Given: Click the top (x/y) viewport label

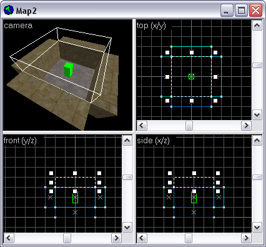Looking at the screenshot, I should tap(151, 26).
